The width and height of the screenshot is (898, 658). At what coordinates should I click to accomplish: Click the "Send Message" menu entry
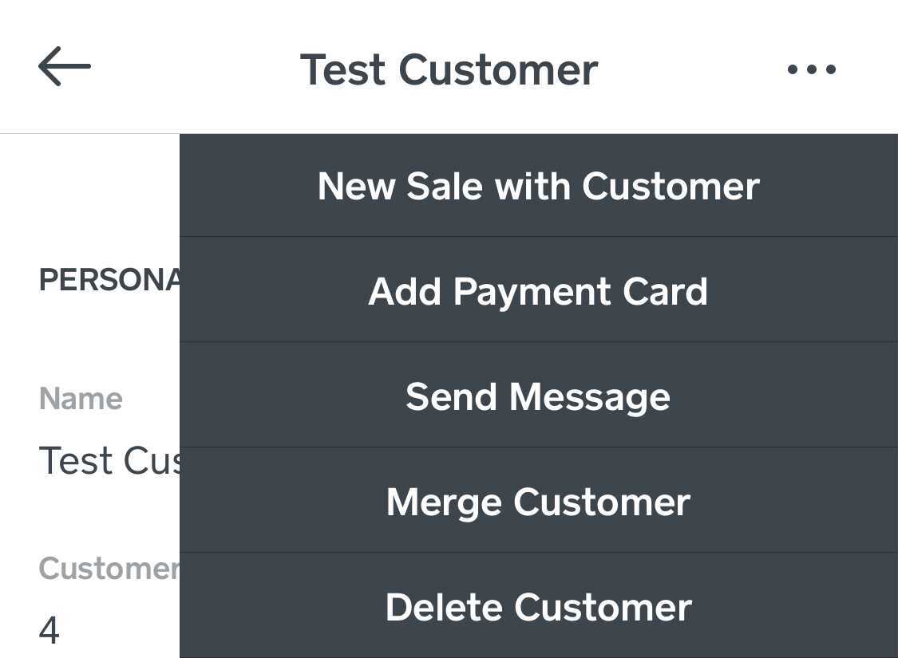pyautogui.click(x=538, y=396)
